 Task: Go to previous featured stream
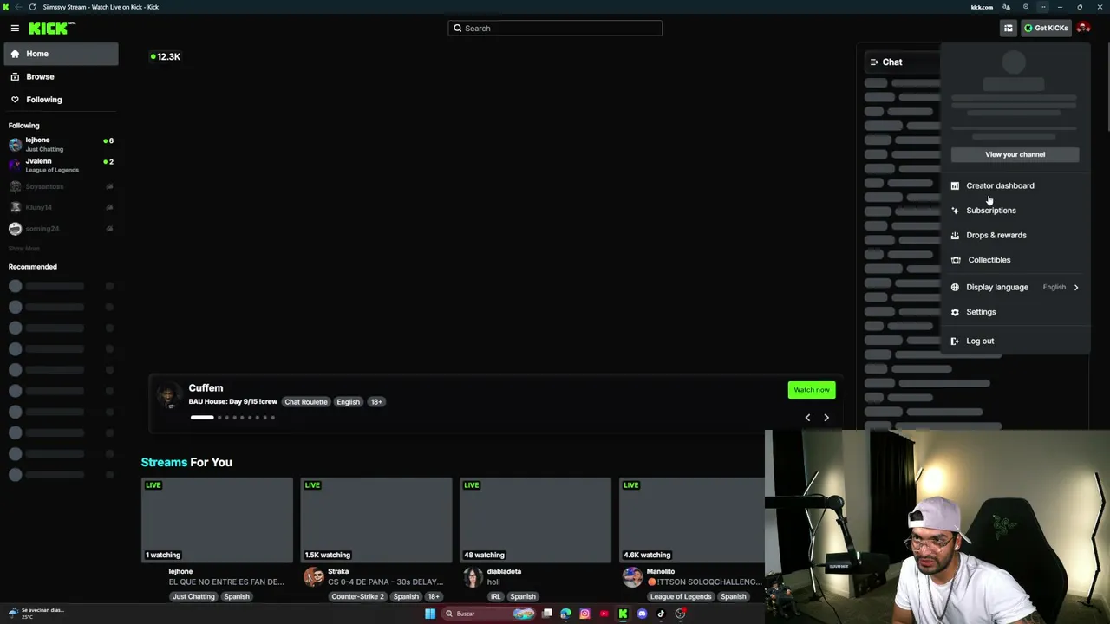coord(807,418)
